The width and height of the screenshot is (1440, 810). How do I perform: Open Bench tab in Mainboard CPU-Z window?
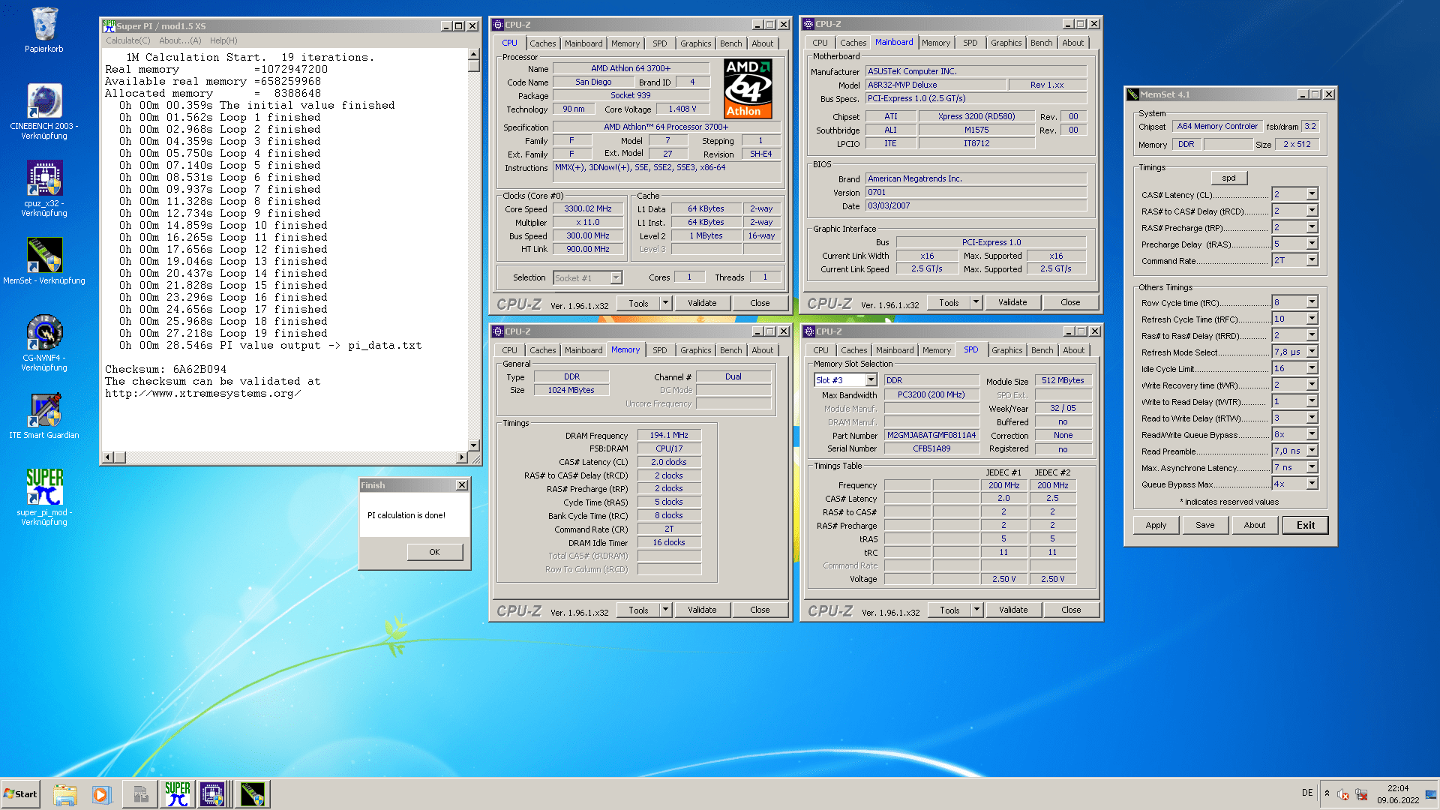[1041, 43]
